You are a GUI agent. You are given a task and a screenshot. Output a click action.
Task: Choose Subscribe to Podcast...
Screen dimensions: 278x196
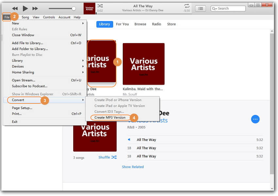coord(45,86)
